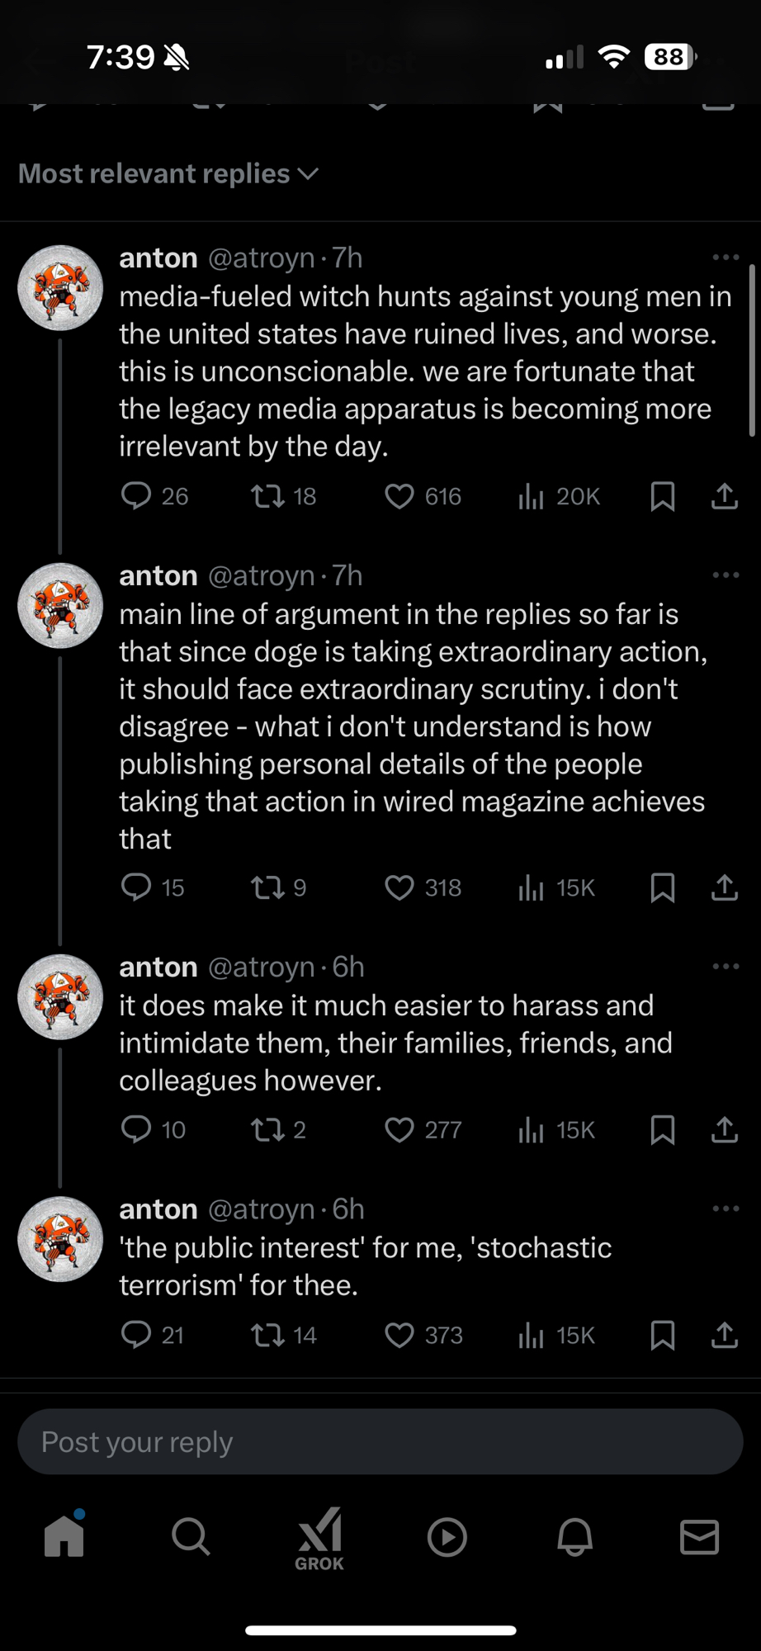Repost the 'harass and intimidate' post
The width and height of the screenshot is (761, 1651).
[267, 1129]
